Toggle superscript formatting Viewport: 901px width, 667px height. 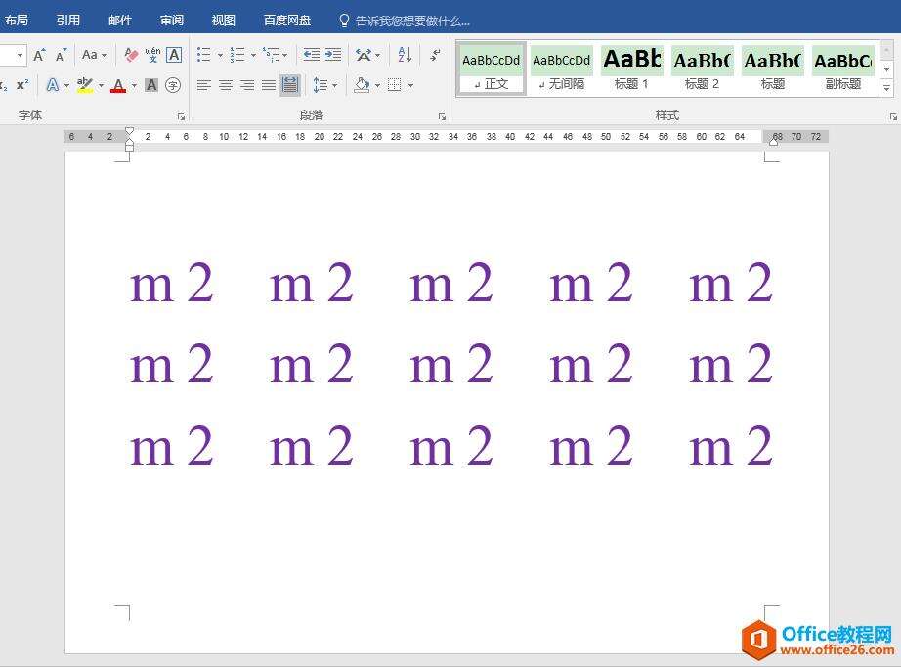point(21,85)
